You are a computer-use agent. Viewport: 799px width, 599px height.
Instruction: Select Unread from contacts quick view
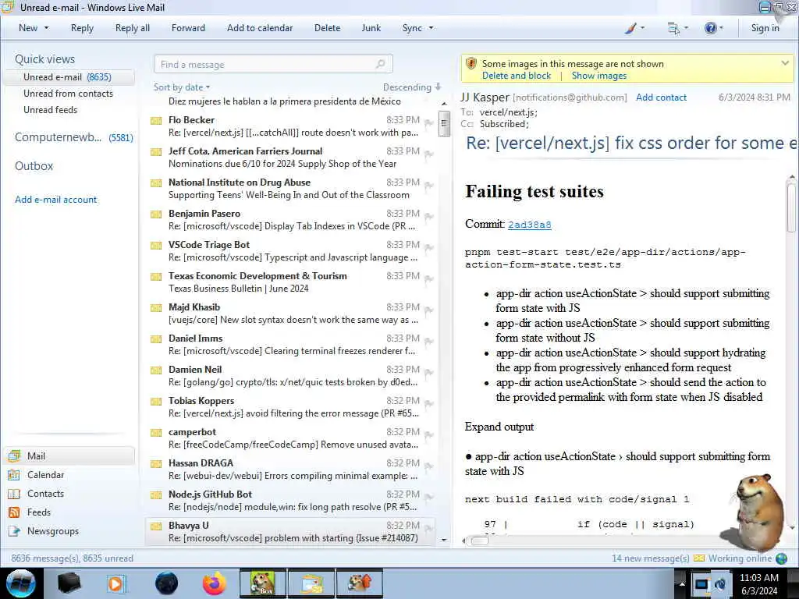(69, 94)
